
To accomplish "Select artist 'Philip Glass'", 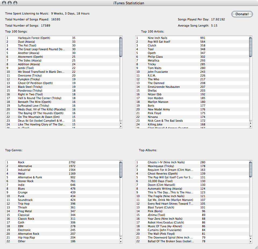I will [192, 57].
